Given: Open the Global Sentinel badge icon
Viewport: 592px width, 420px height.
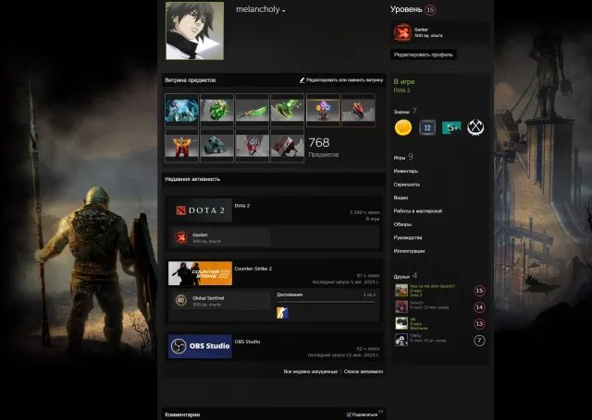Looking at the screenshot, I should 181,300.
